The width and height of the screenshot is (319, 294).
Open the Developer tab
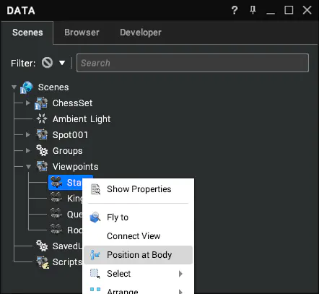(141, 33)
